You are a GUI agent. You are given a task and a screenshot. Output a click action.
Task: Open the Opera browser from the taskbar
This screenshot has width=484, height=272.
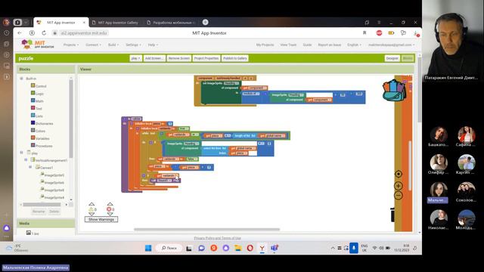(250, 248)
